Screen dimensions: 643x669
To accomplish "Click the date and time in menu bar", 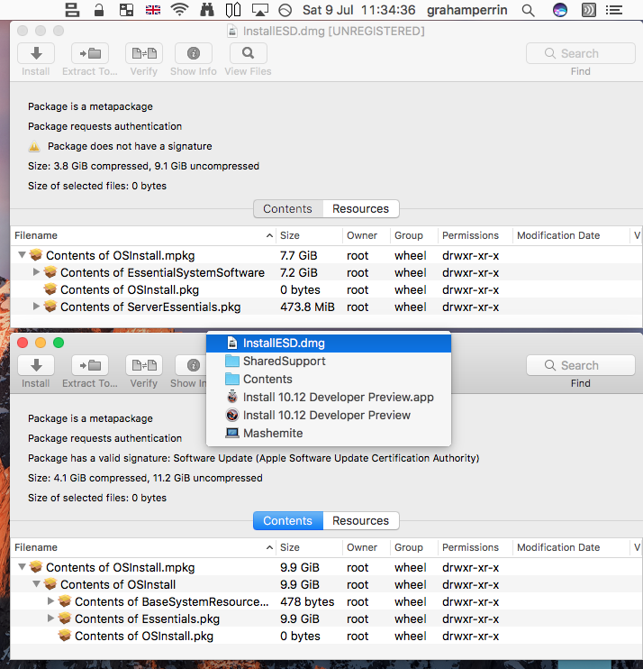I will (x=358, y=10).
